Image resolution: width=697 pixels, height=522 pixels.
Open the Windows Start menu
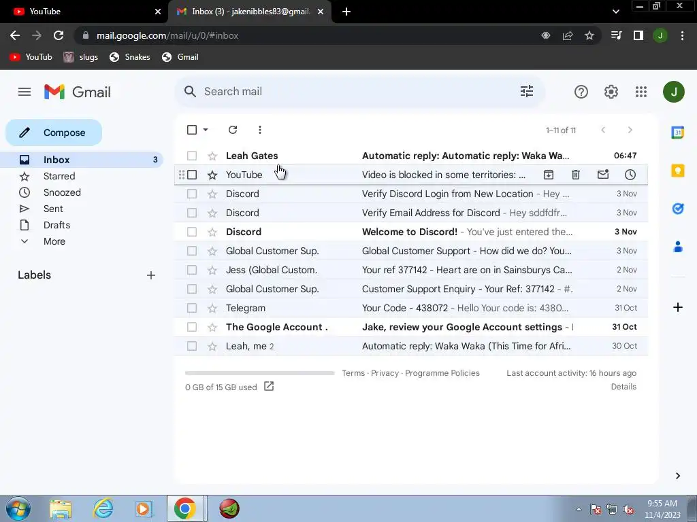(x=18, y=508)
